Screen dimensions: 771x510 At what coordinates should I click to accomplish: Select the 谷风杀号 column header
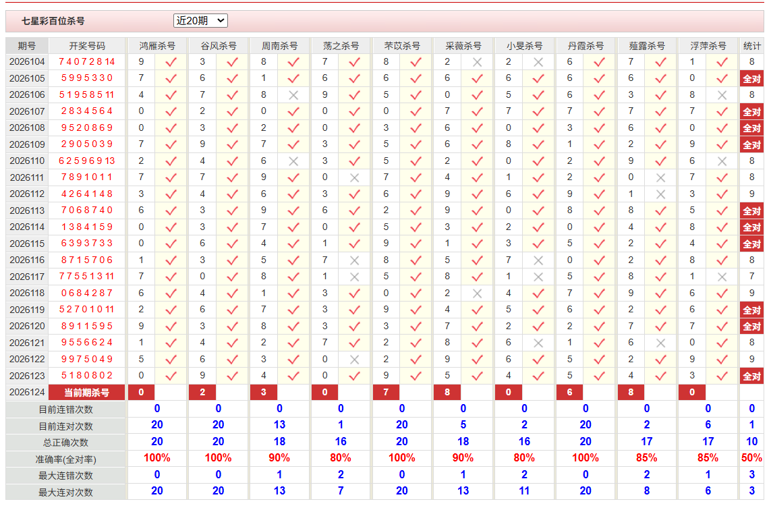click(x=219, y=46)
